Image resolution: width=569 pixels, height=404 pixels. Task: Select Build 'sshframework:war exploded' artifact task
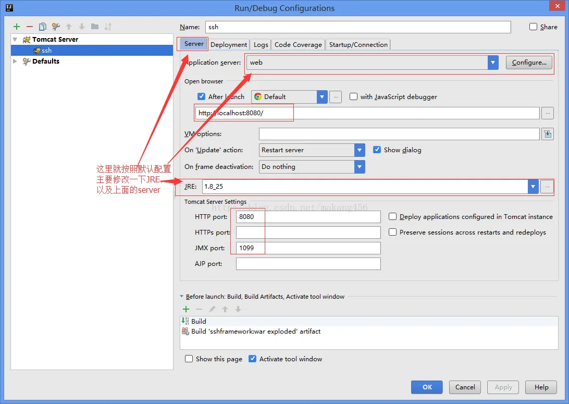[x=369, y=332]
